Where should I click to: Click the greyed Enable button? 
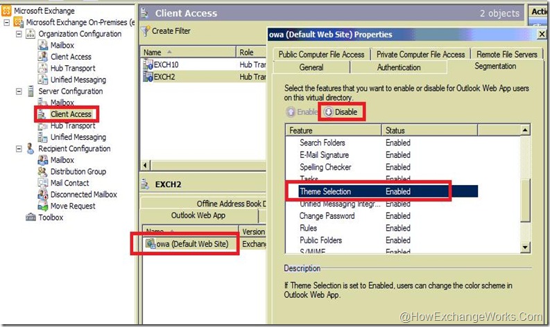point(302,112)
